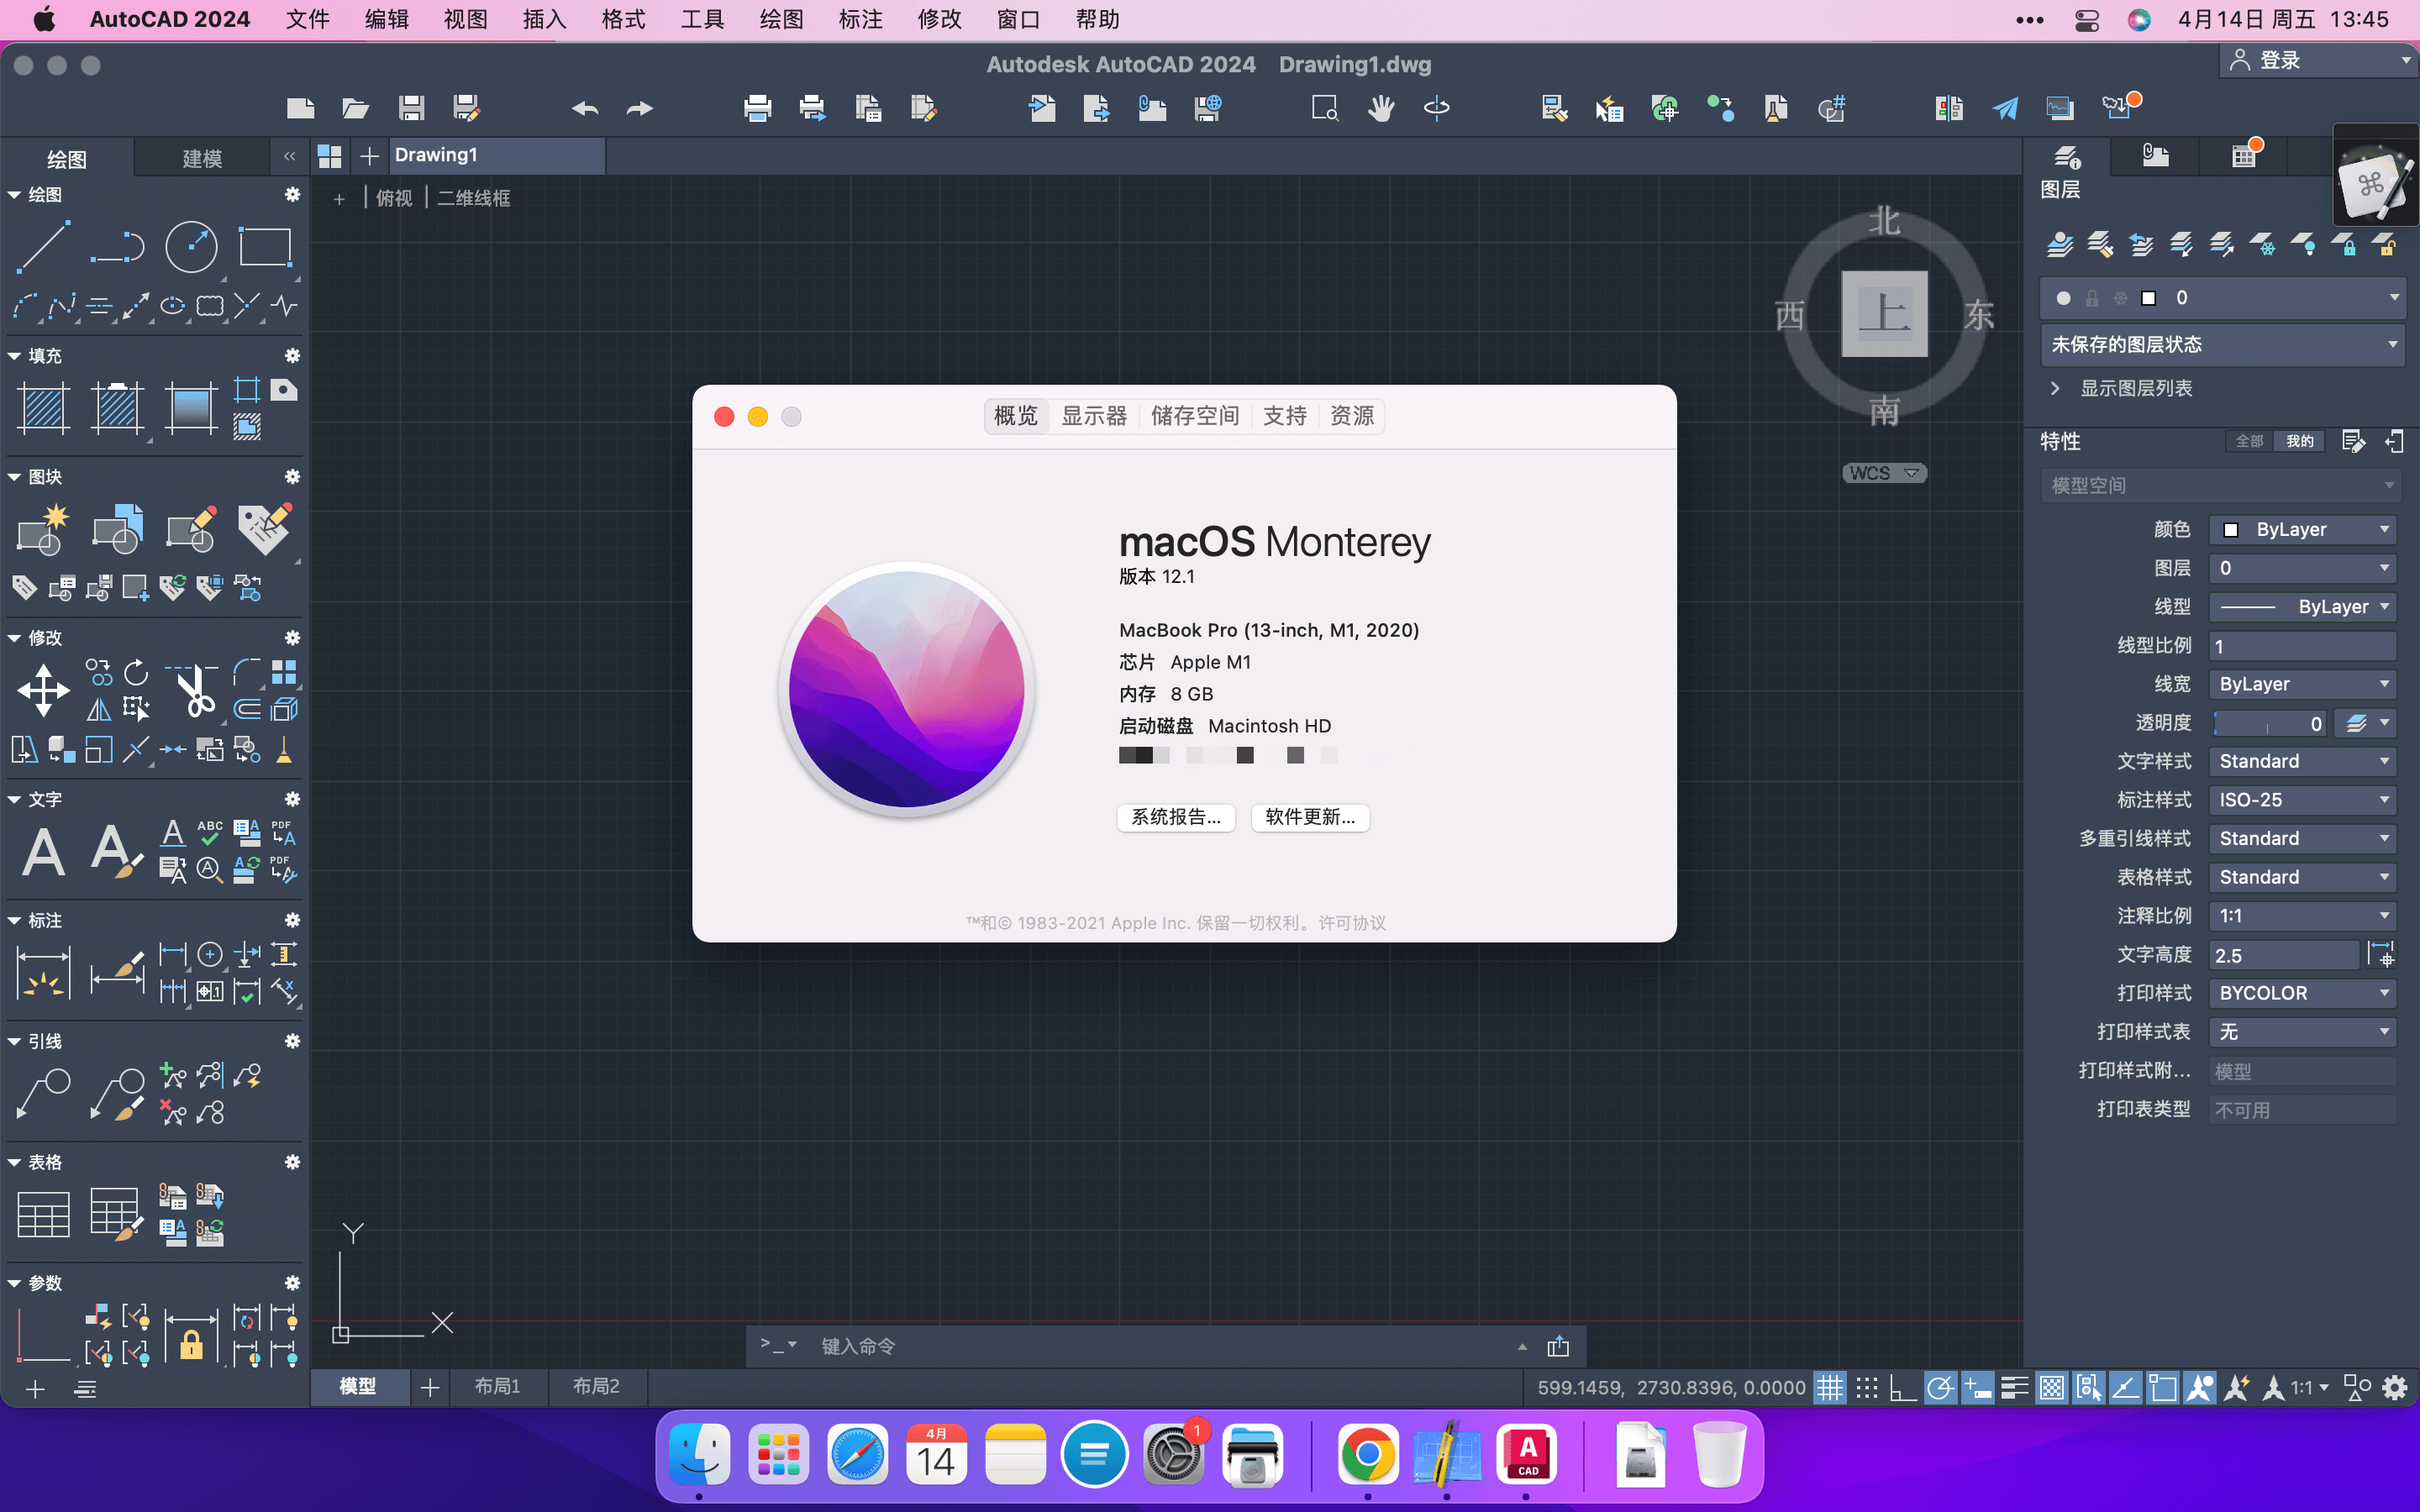Click the 俯视 view control label

coord(394,198)
